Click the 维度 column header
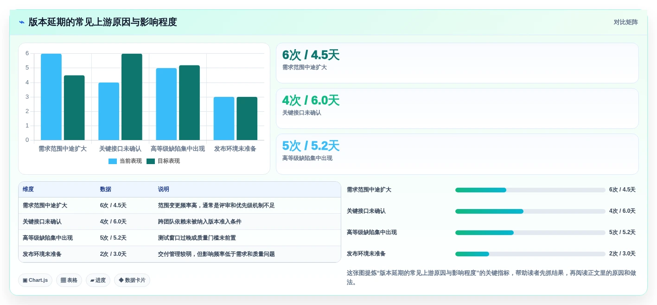This screenshot has height=305, width=657. coord(28,190)
